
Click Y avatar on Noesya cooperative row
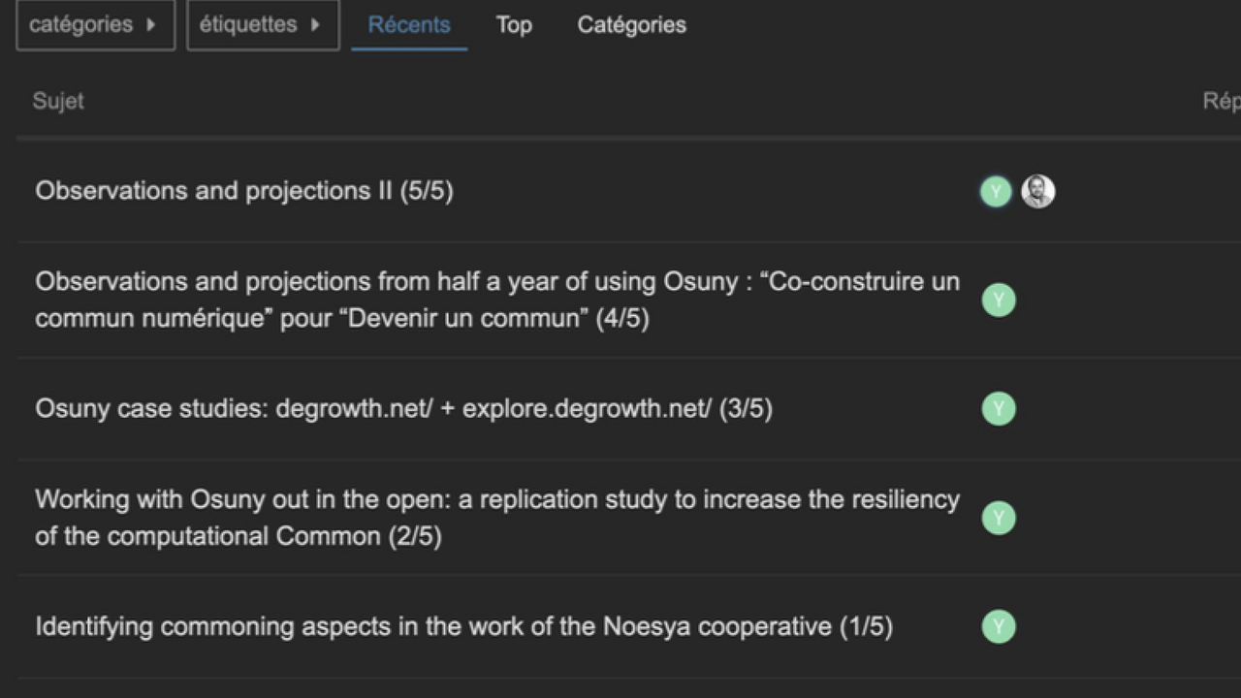(x=998, y=626)
